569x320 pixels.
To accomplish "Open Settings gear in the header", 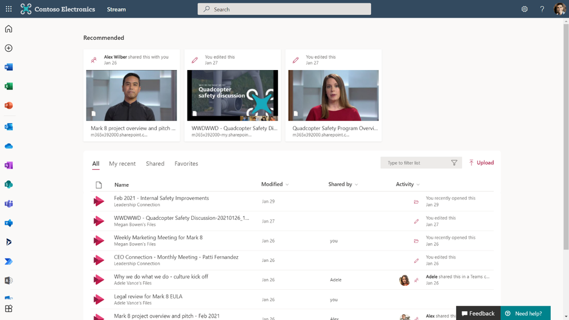I will click(x=525, y=9).
